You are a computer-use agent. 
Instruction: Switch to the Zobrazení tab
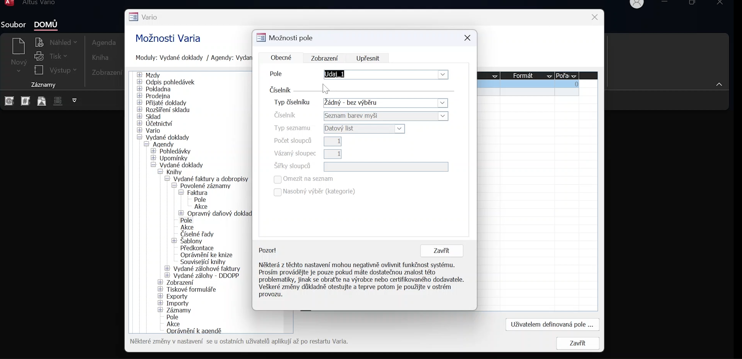pos(324,58)
